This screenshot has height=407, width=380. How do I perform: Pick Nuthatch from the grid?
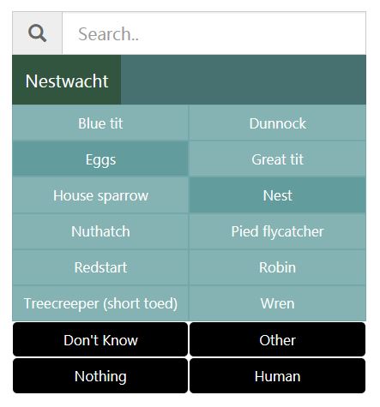point(100,231)
